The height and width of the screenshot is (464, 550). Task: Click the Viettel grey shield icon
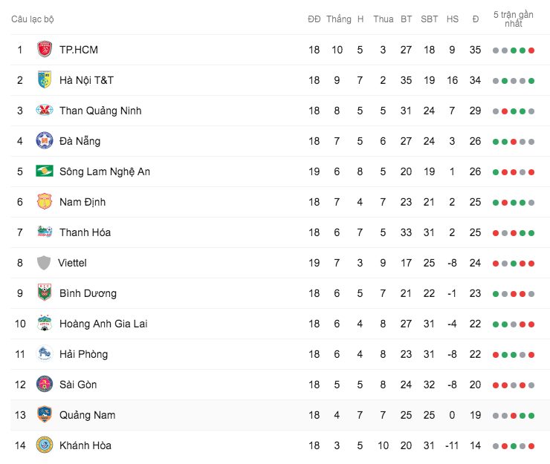pos(44,263)
